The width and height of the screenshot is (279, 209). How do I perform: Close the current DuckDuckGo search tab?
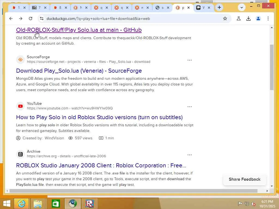coord(189,8)
